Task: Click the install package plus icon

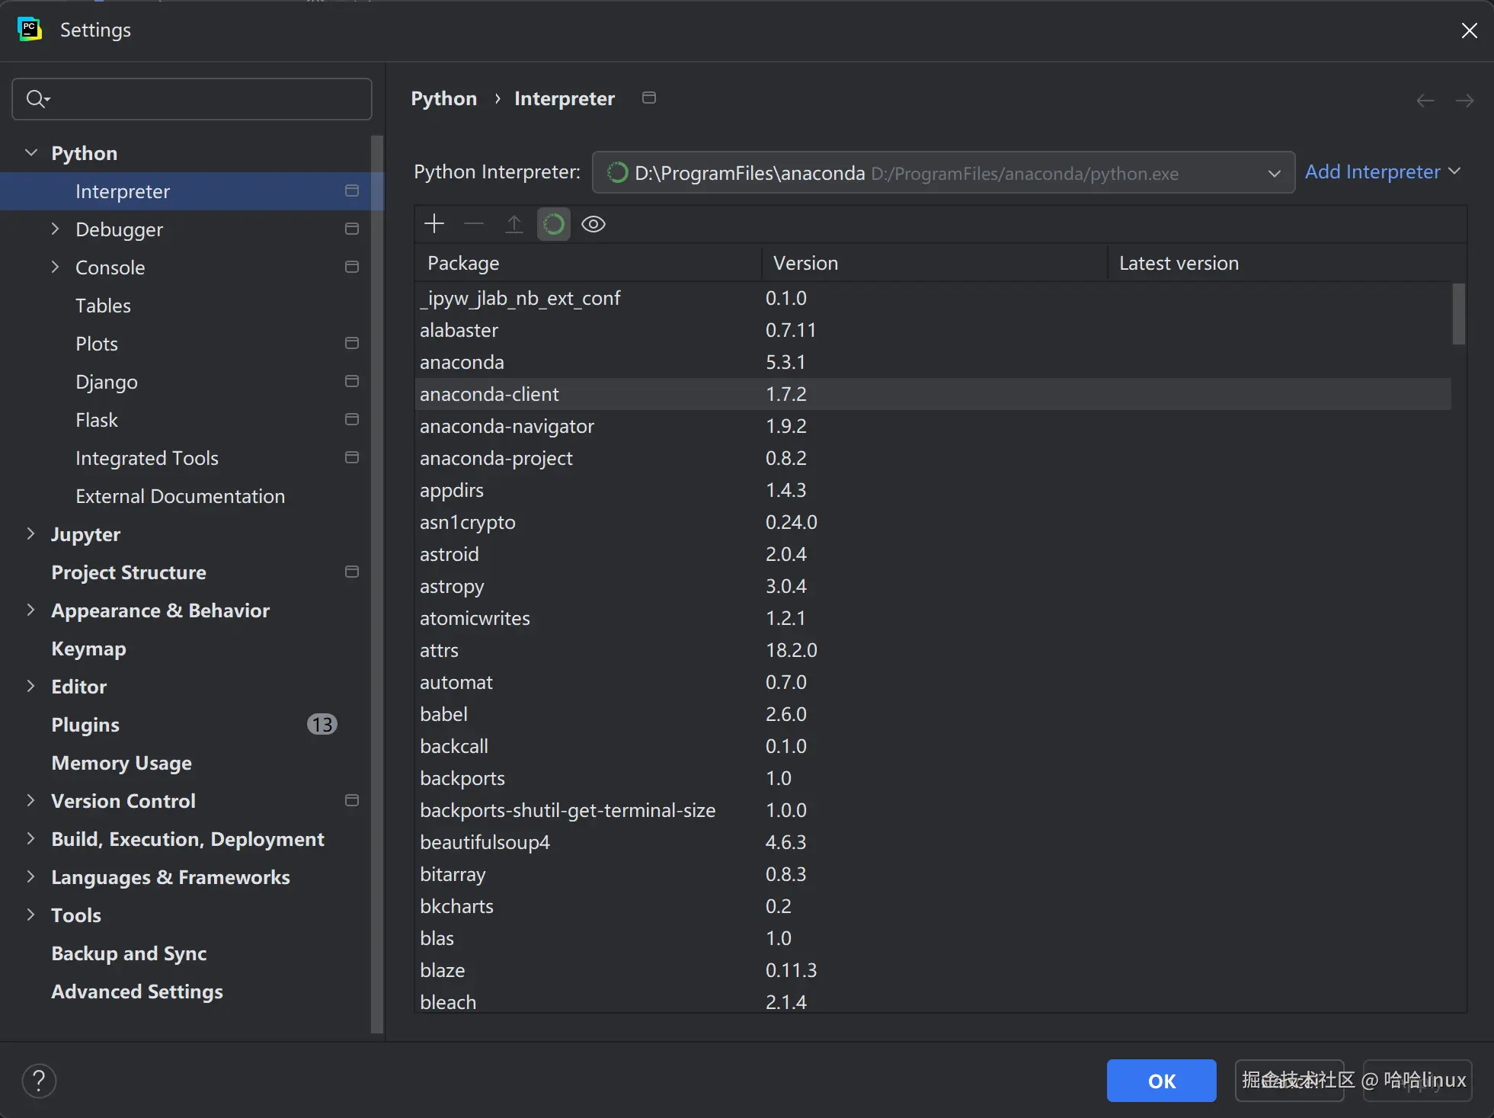Action: pyautogui.click(x=434, y=224)
